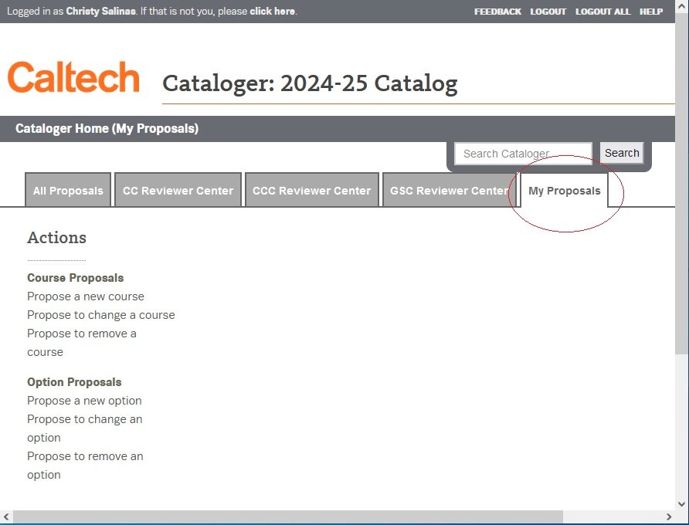The height and width of the screenshot is (525, 689).
Task: Switch to the CCC Reviewer Center tab
Action: (x=311, y=191)
